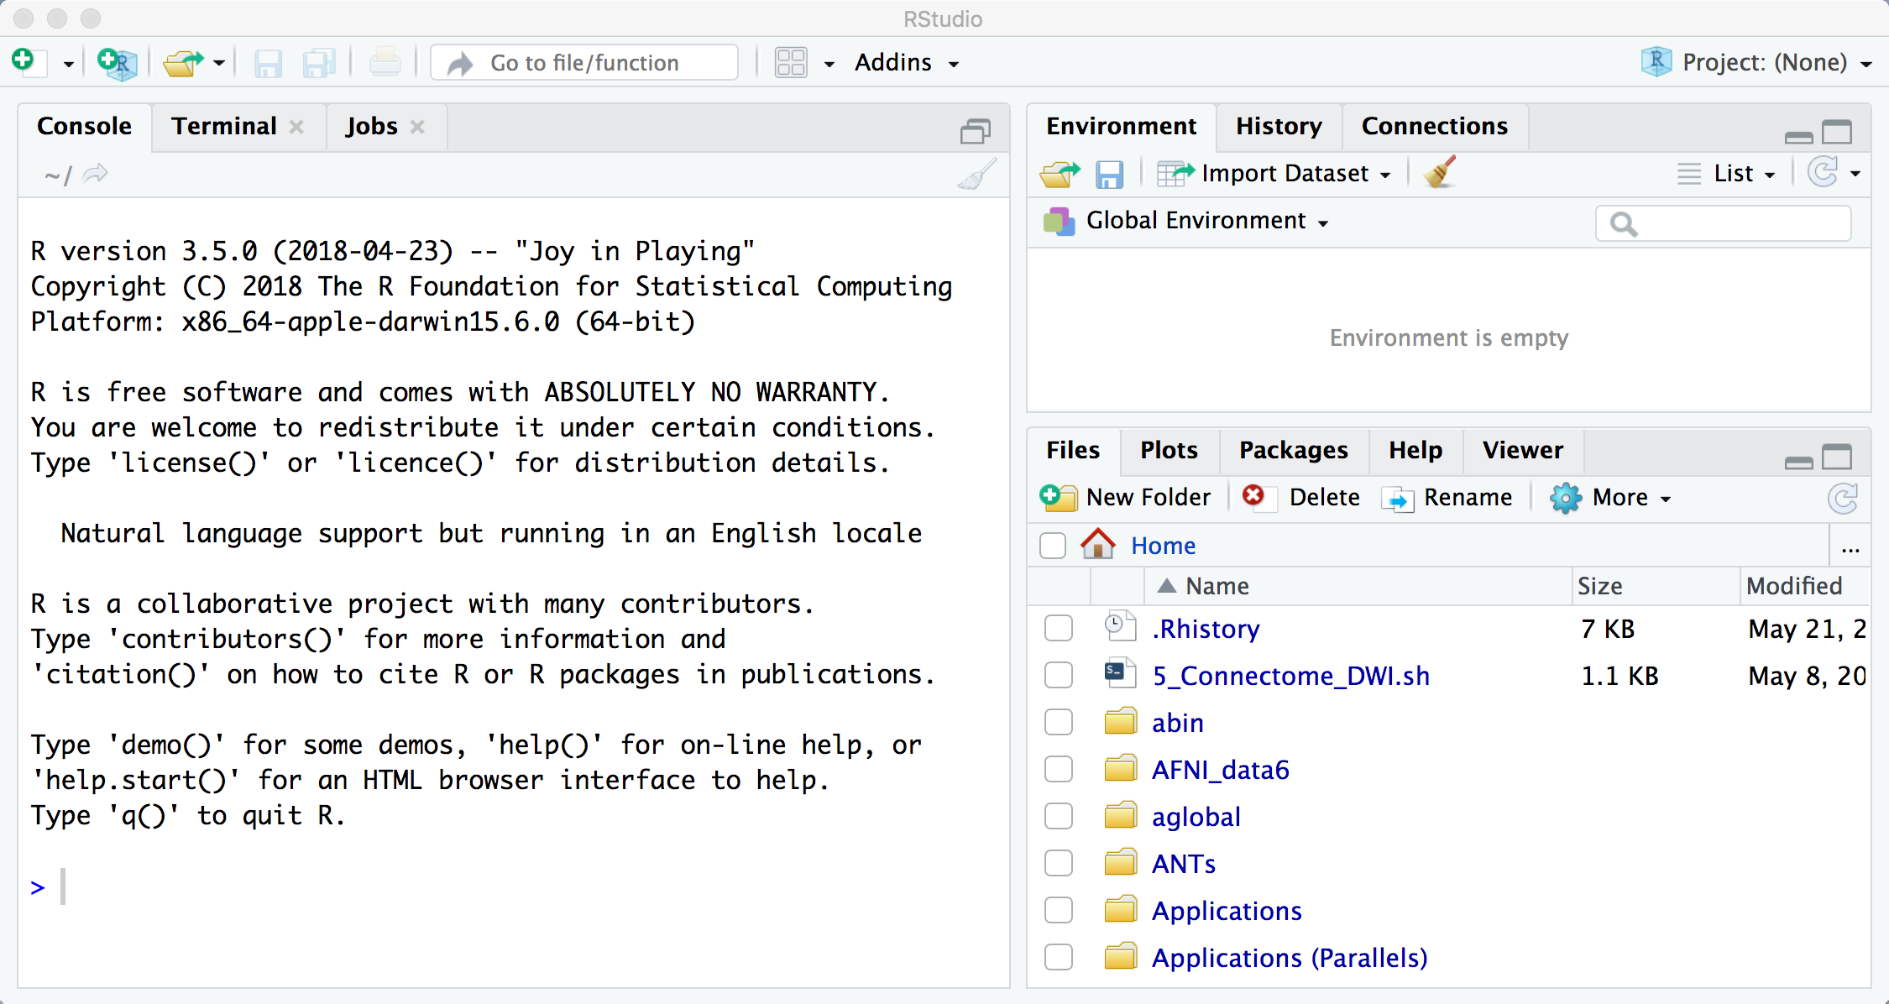Image resolution: width=1889 pixels, height=1004 pixels.
Task: Open the List view dropdown
Action: pos(1727,174)
